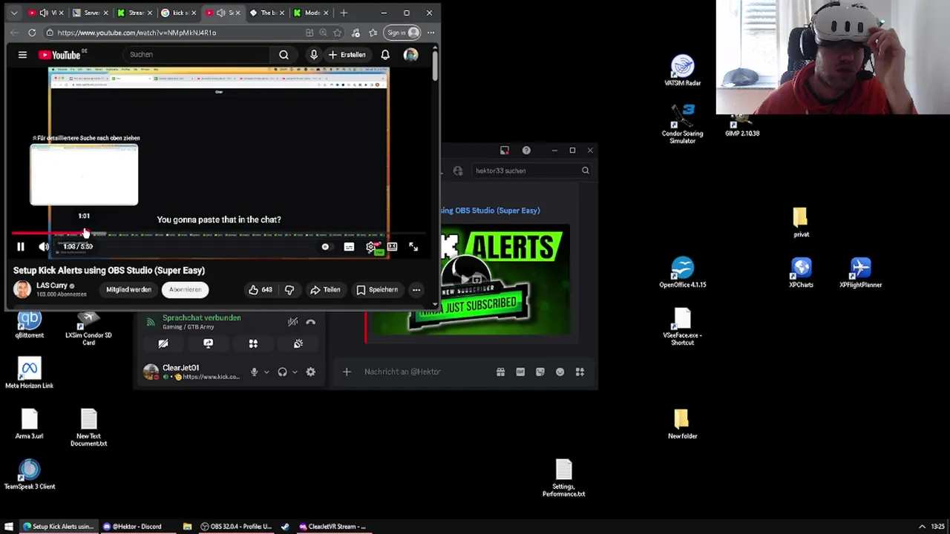
Task: Expand Discord headphone output options arrow
Action: click(x=295, y=372)
